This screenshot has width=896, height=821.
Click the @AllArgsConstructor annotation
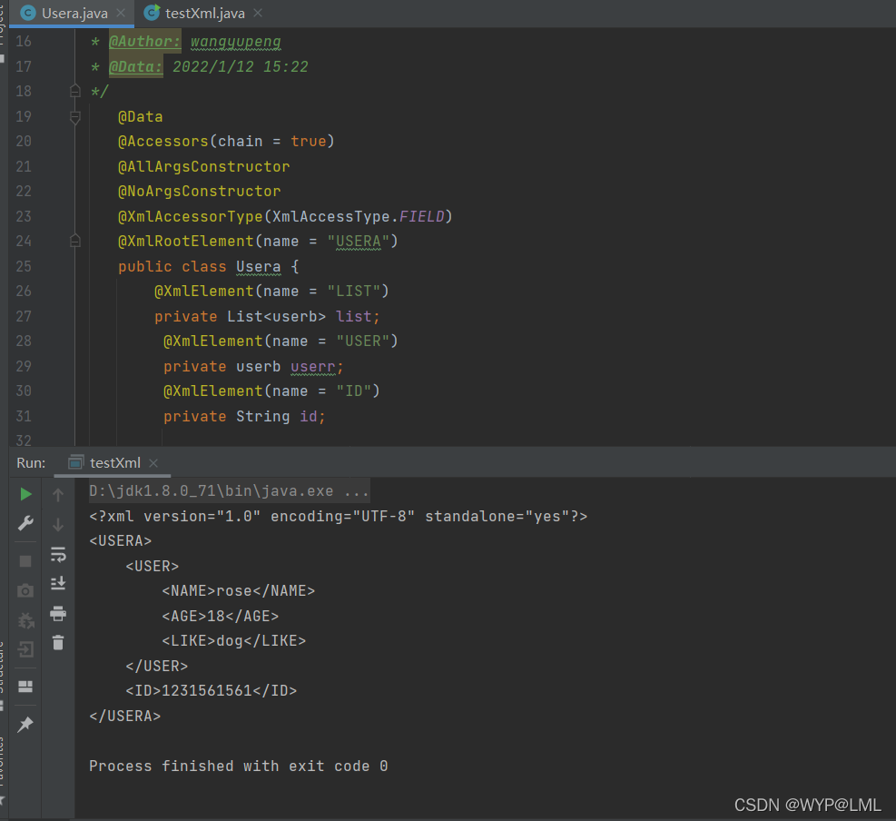click(x=203, y=166)
